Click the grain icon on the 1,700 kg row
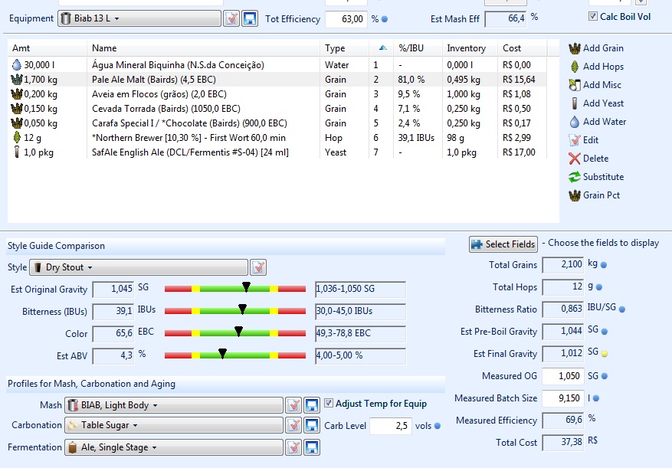Screen dimensions: 672x468 coord(16,80)
